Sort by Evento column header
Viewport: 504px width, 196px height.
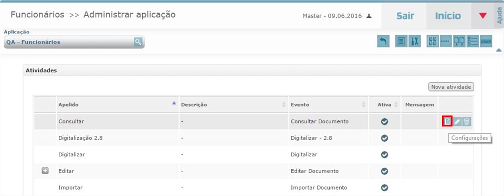coord(329,105)
